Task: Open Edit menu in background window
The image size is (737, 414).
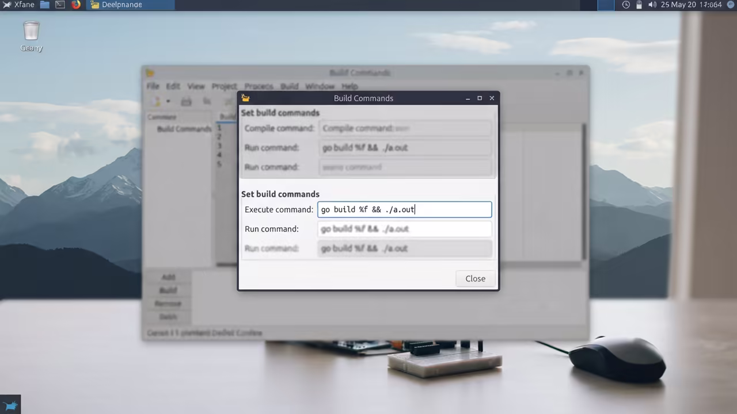Action: click(x=173, y=86)
